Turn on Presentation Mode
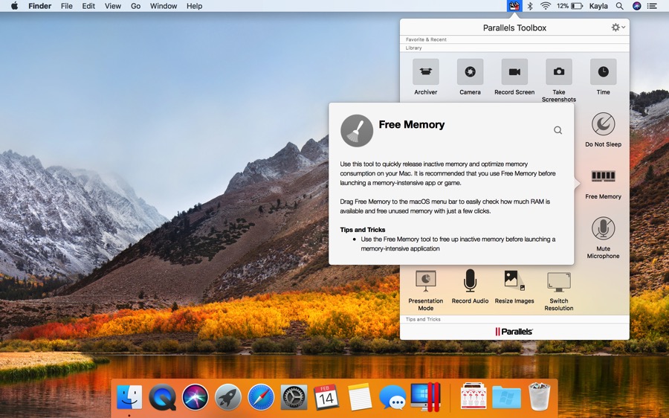The width and height of the screenshot is (669, 418). tap(426, 281)
